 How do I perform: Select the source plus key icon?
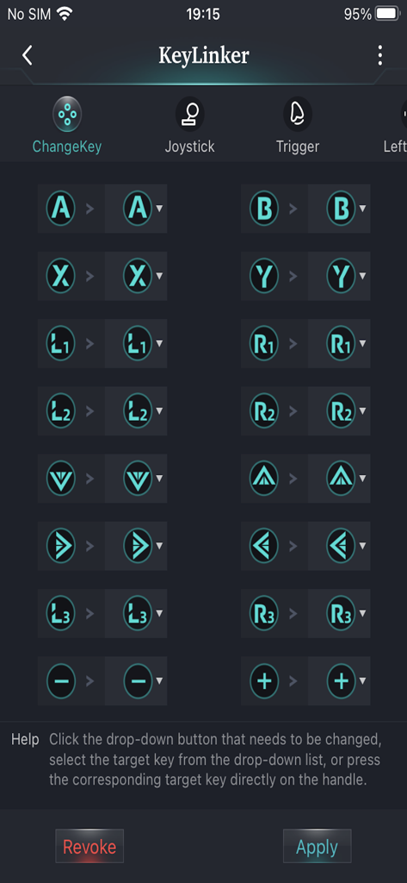tap(264, 681)
